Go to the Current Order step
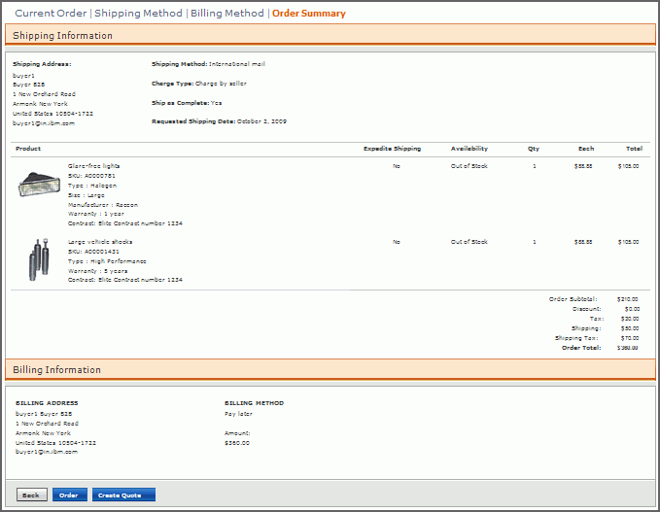The width and height of the screenshot is (660, 512). coord(51,13)
